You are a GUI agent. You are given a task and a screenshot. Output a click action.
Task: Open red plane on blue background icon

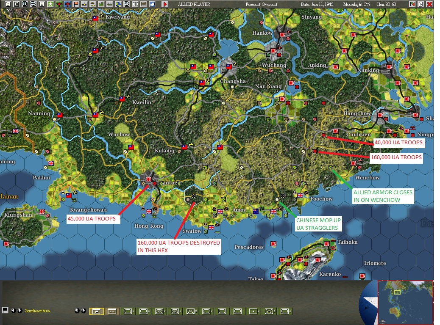pos(67,4)
